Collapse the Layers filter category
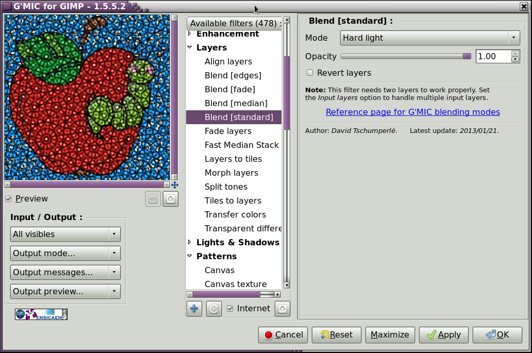The height and width of the screenshot is (353, 532). 190,47
